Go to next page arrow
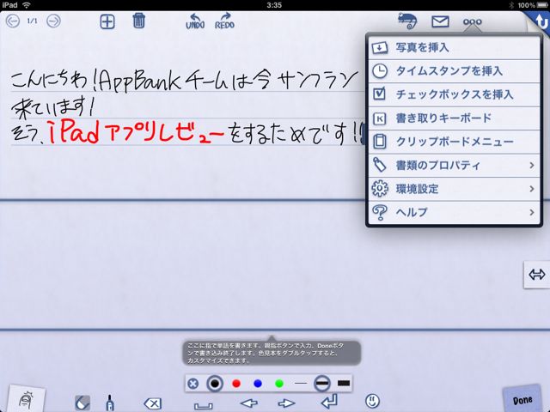 (x=53, y=21)
